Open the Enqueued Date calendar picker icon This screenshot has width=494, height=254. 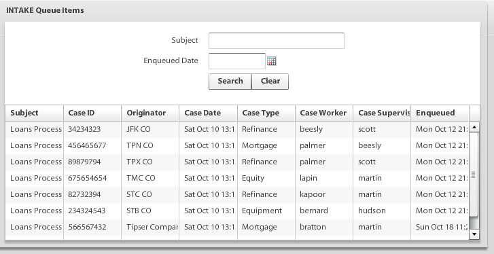coord(271,61)
